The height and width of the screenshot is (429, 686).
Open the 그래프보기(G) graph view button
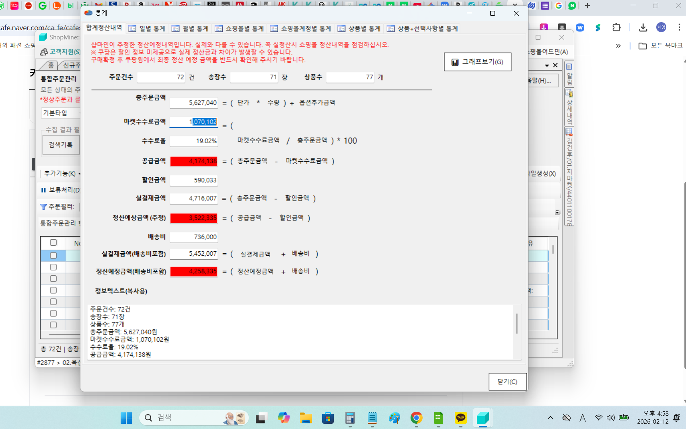point(477,62)
